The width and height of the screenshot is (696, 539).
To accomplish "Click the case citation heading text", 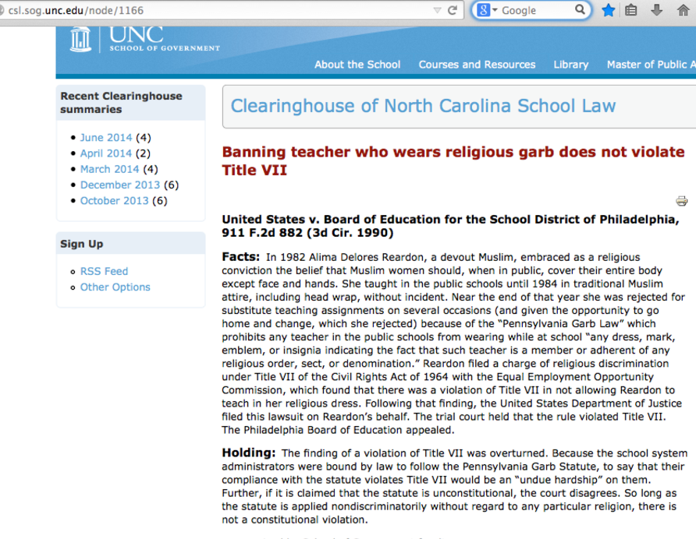I will point(450,226).
